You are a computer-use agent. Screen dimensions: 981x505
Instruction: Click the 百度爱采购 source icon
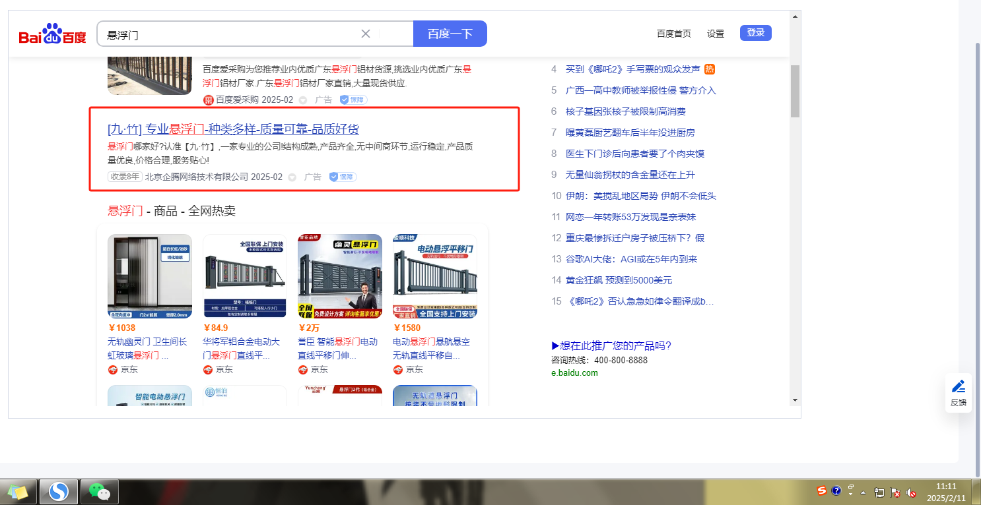209,100
